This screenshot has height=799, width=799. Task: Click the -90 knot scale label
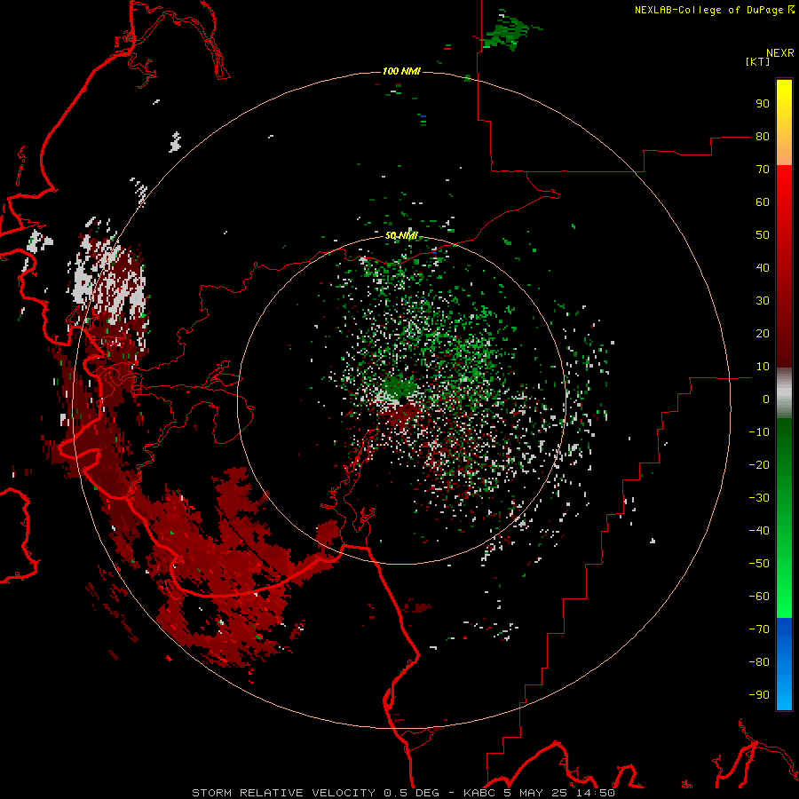click(x=759, y=695)
